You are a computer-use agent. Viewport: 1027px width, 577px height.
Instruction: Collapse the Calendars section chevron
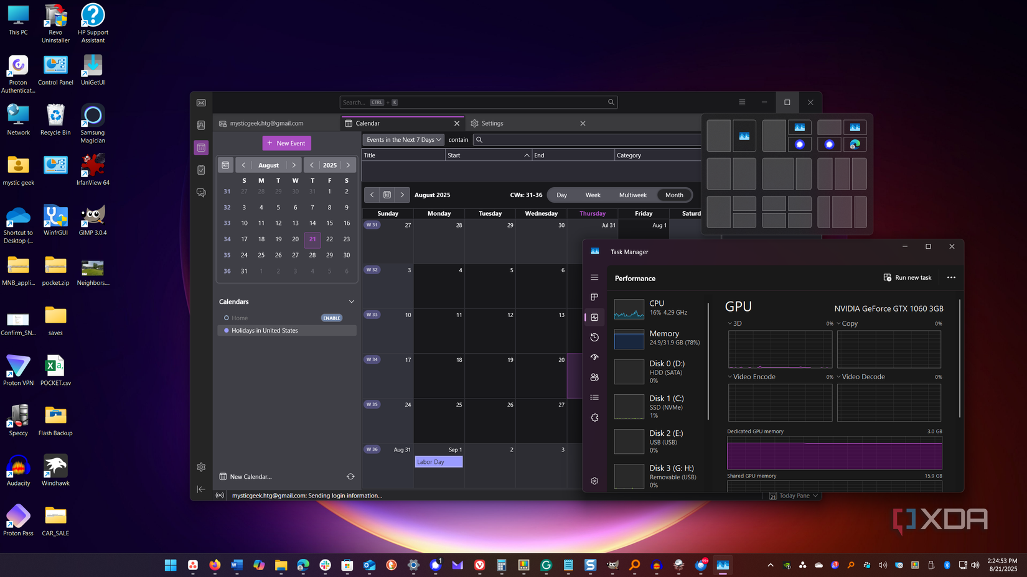[352, 302]
